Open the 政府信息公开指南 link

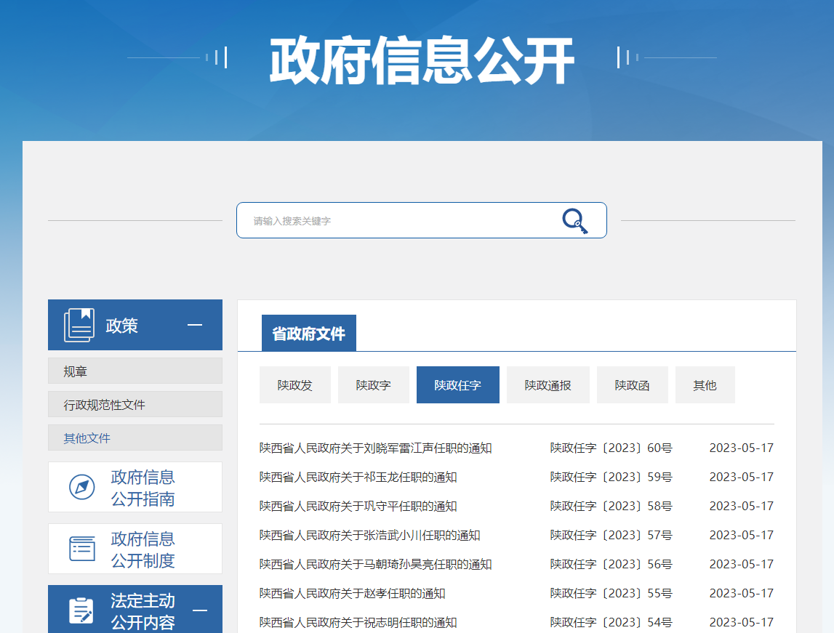point(135,487)
